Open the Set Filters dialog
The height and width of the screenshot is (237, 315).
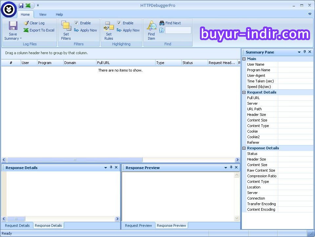[x=66, y=31]
